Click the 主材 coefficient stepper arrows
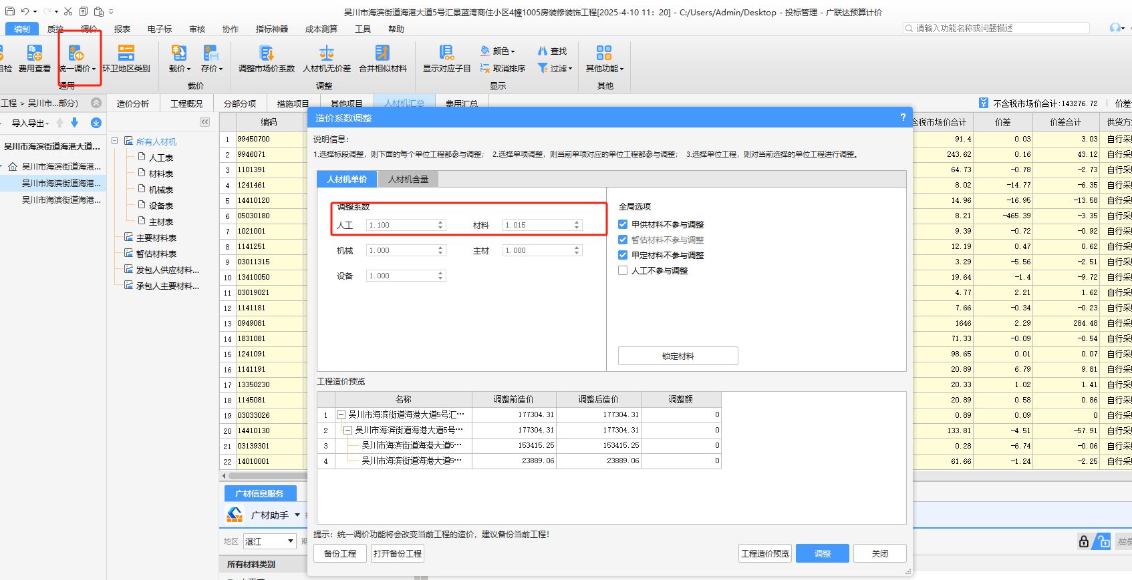The width and height of the screenshot is (1132, 580). tap(577, 250)
